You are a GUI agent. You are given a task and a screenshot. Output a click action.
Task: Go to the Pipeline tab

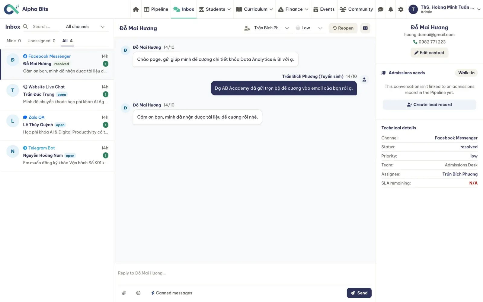pos(156,9)
